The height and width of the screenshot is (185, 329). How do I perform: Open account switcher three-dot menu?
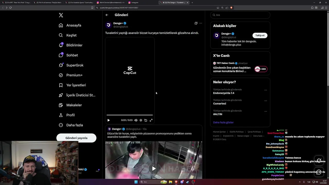pyautogui.click(x=97, y=171)
